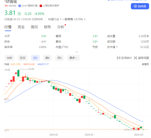151x138 pixels.
Task: Select the 月K chart period
Action: pos(59,58)
